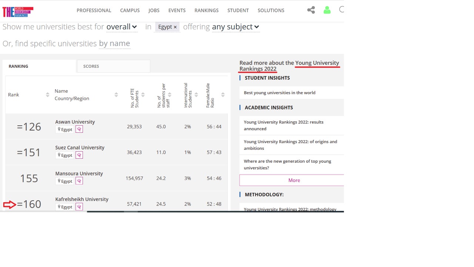Click 'by name' university search field

pyautogui.click(x=114, y=43)
